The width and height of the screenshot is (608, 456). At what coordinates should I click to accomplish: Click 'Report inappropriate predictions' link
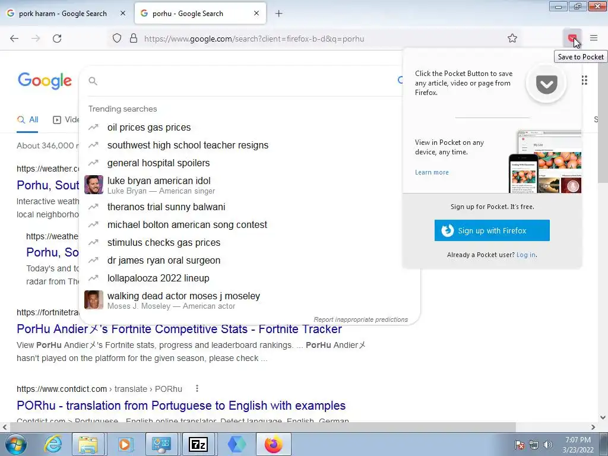[360, 319]
